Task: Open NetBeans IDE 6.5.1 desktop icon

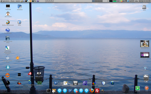Action: pos(103,83)
